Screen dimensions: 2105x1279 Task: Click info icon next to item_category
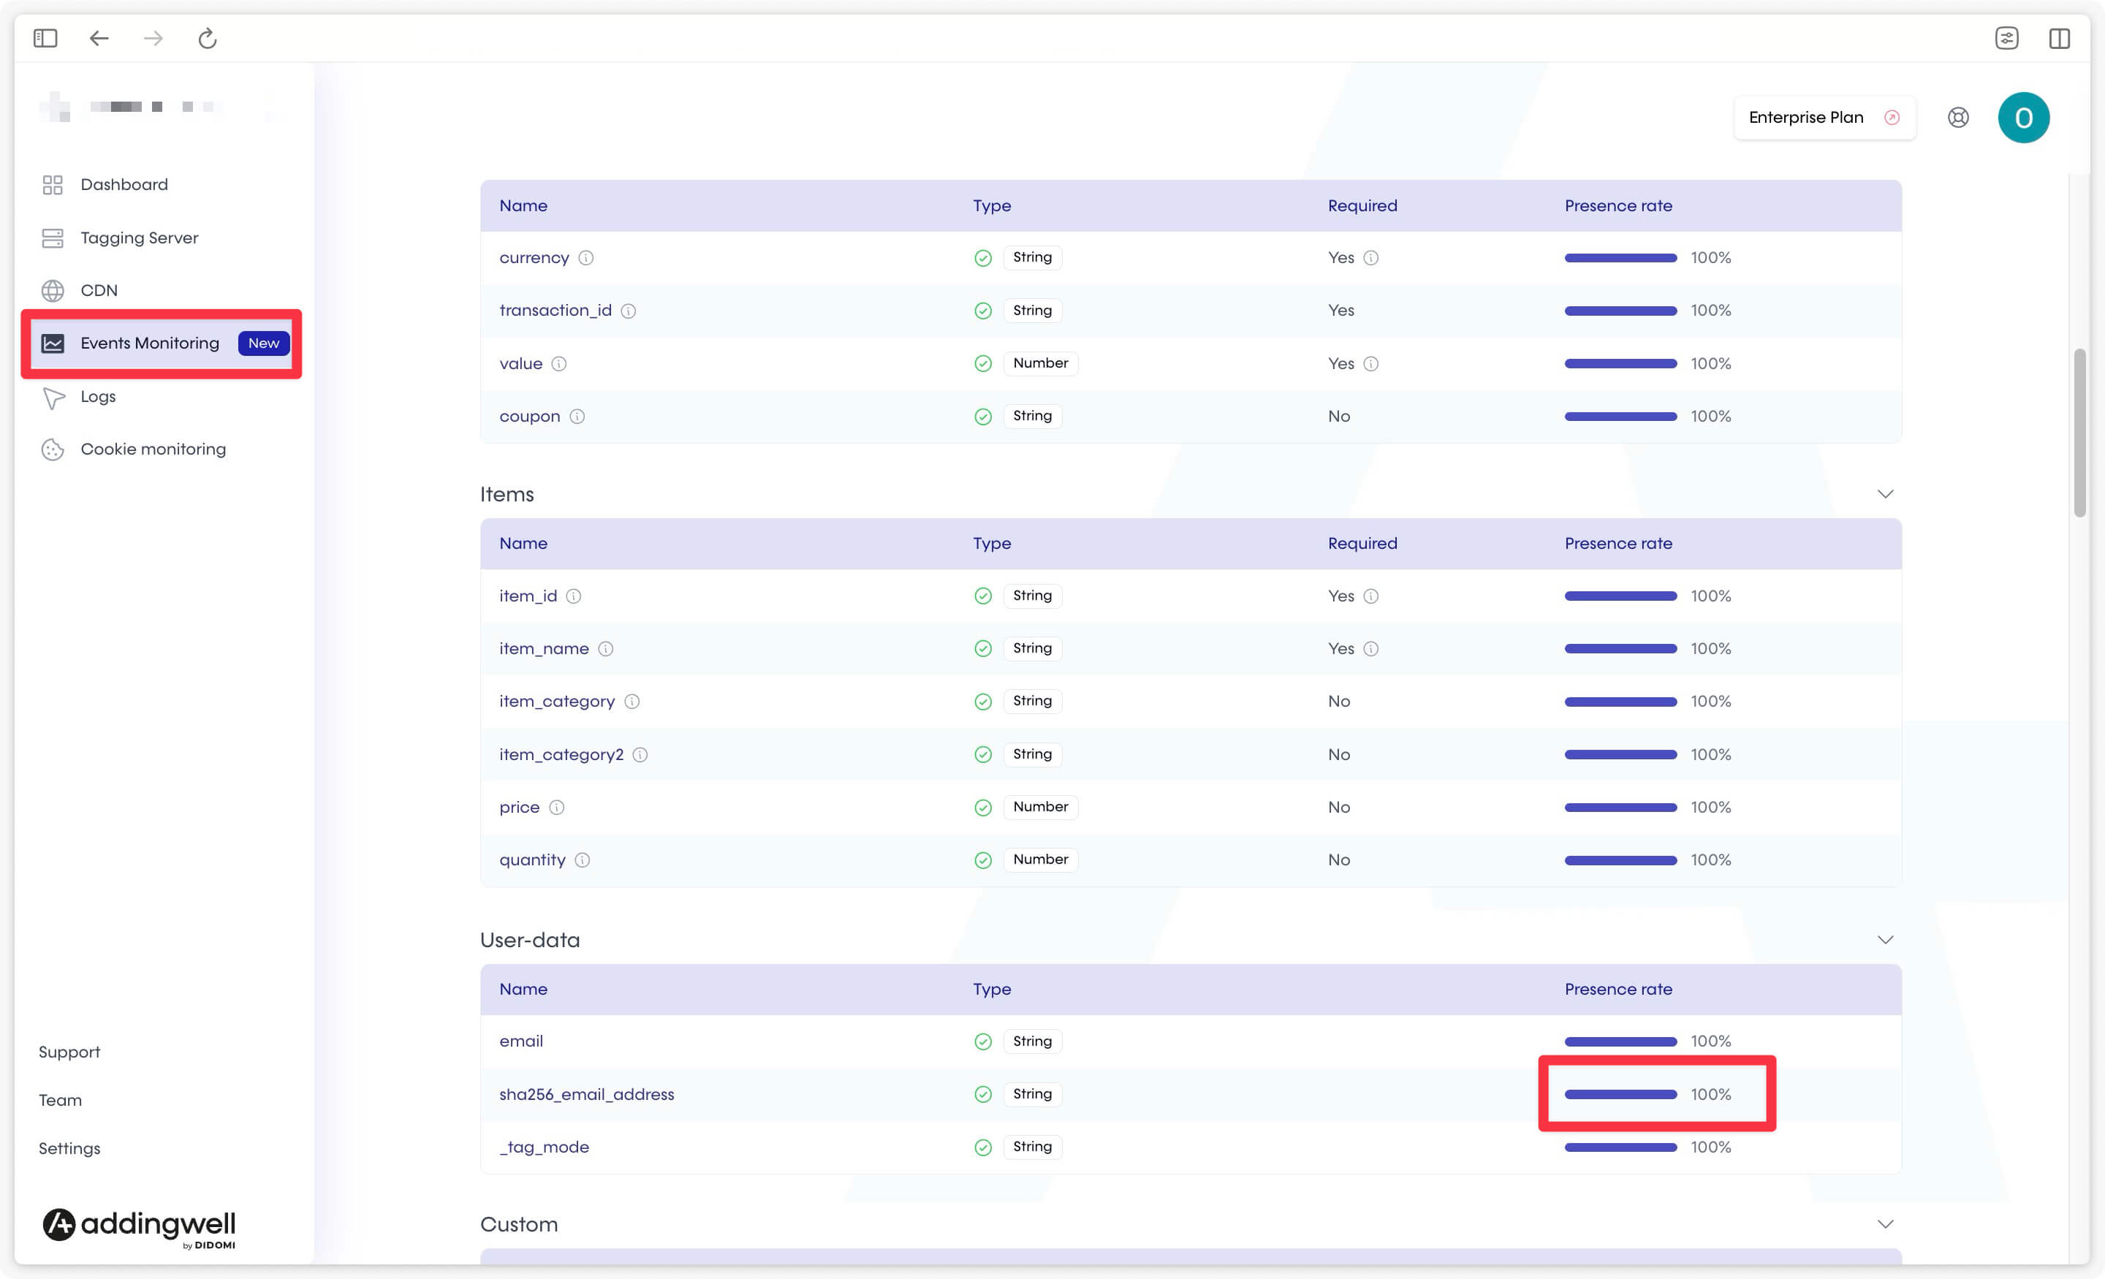click(632, 702)
